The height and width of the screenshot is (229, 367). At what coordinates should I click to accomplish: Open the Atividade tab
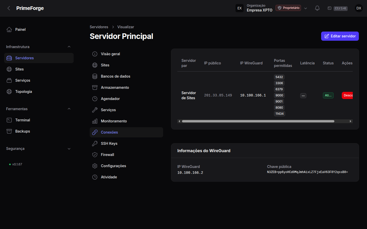(126, 177)
